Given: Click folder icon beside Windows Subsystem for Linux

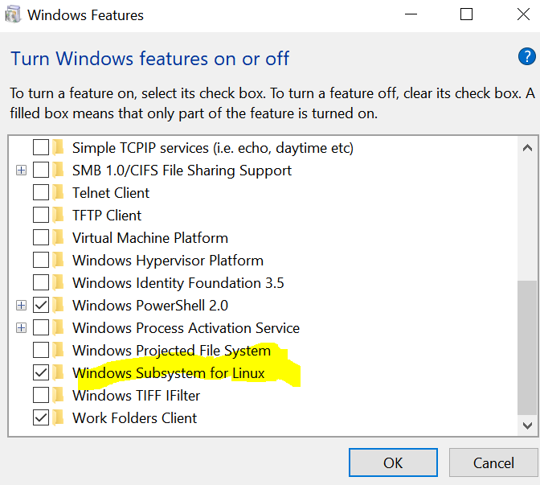Looking at the screenshot, I should click(58, 373).
